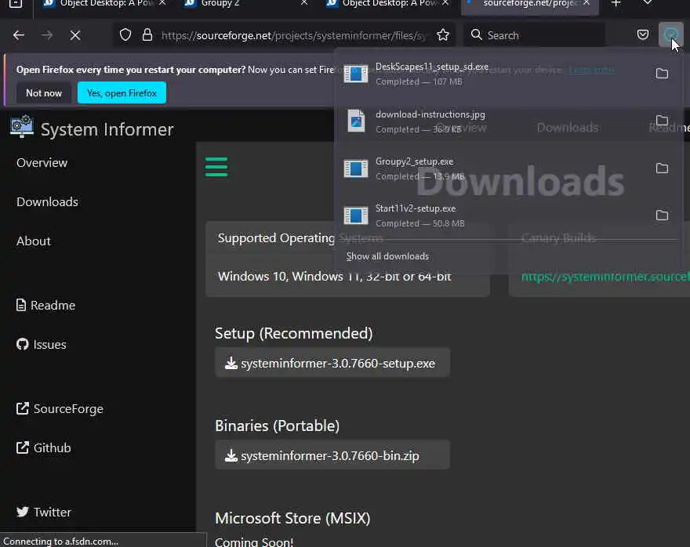Open the Start11v2-setup.exe download
Screen dimensions: 690x547
492,216
